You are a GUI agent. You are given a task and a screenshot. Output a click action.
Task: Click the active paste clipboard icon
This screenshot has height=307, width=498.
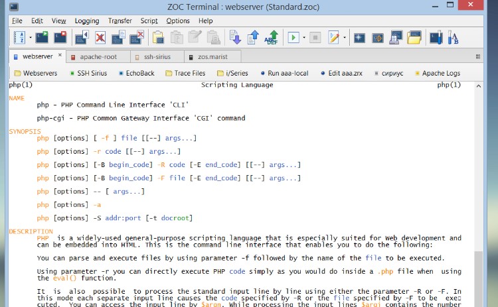158,37
